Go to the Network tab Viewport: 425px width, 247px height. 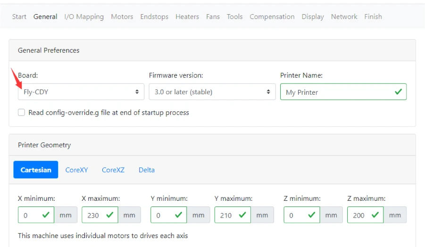pyautogui.click(x=344, y=16)
